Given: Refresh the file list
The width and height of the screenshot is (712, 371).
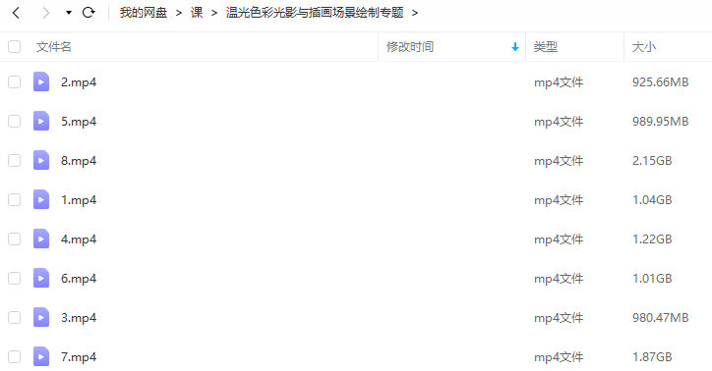Looking at the screenshot, I should tap(89, 12).
